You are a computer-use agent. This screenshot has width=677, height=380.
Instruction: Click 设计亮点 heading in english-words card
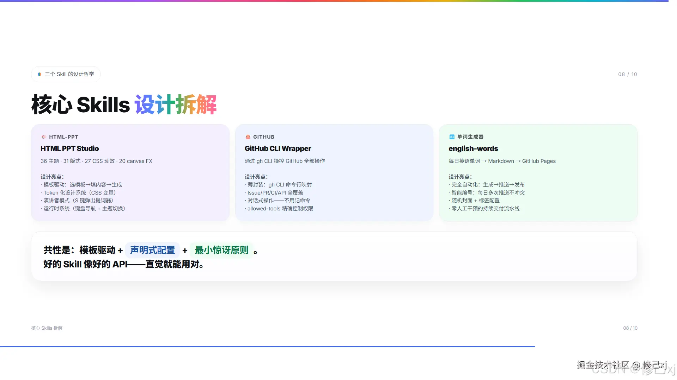[x=460, y=177]
